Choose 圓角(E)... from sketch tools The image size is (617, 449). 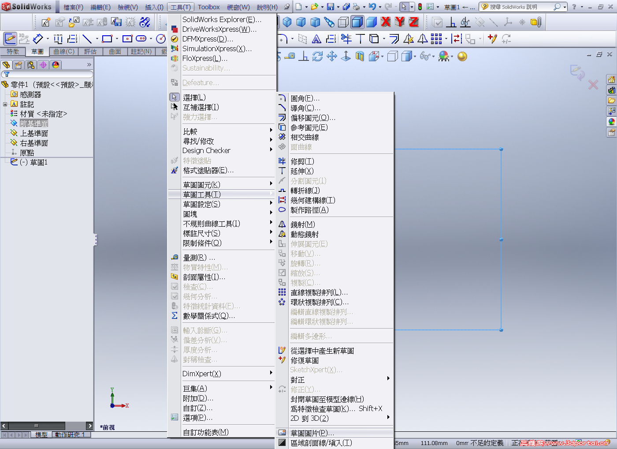tap(335, 98)
